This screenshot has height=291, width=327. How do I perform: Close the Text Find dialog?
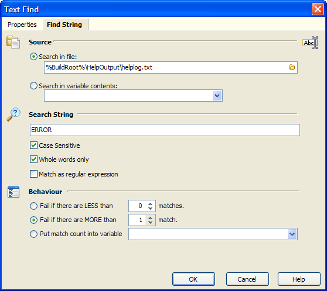pyautogui.click(x=318, y=9)
